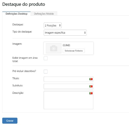Click the camera placeholder image thumbnail
Screen dimensions: 129x125
[53, 48]
